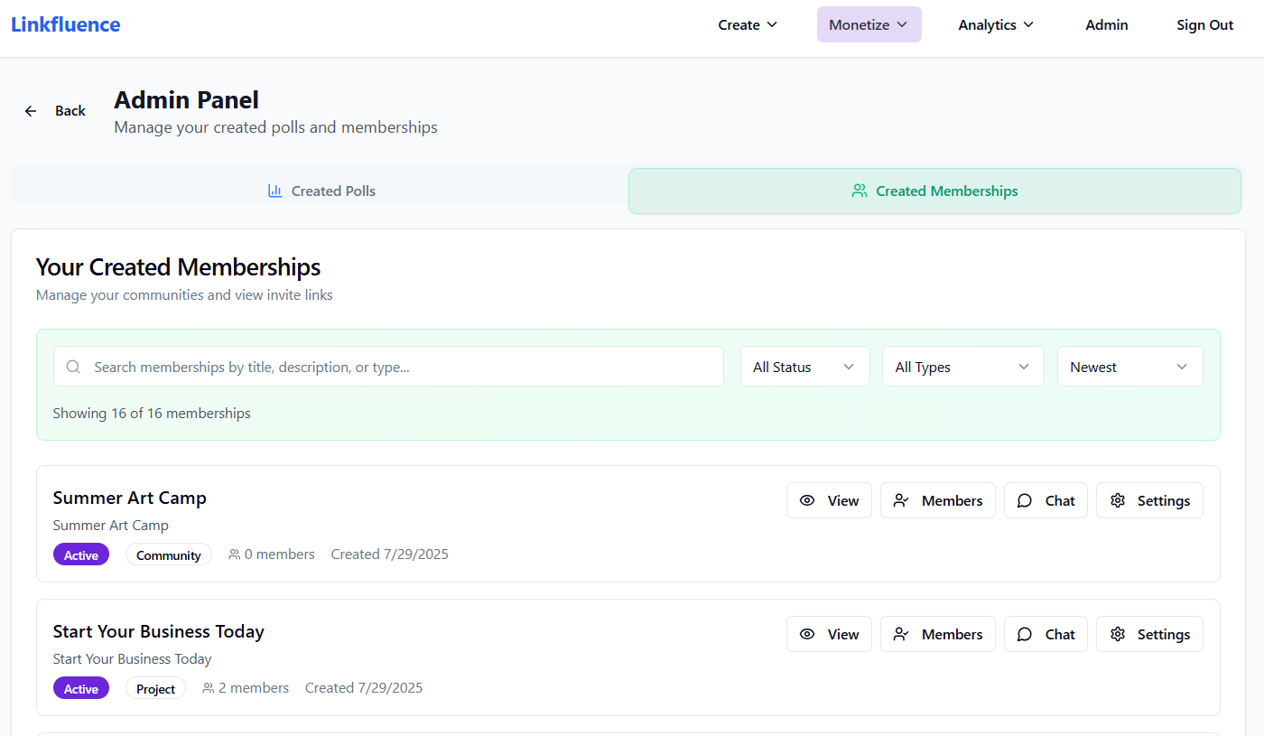Image resolution: width=1264 pixels, height=736 pixels.
Task: Click Sign Out
Action: 1204,24
